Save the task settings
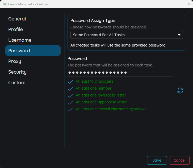 157,160
